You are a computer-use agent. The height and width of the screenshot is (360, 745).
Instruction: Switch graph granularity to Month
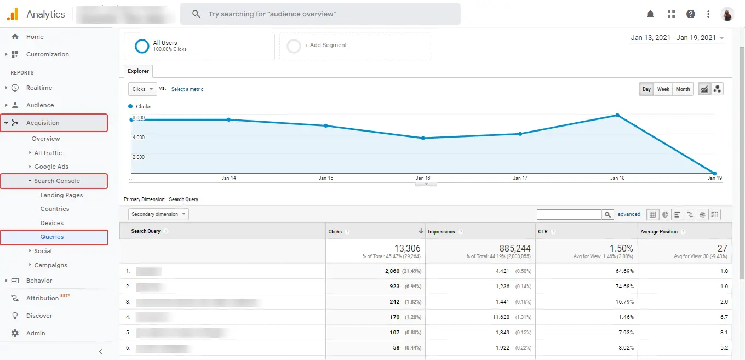click(x=683, y=89)
